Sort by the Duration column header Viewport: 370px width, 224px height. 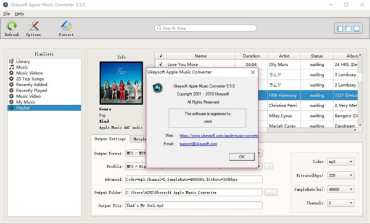252,56
